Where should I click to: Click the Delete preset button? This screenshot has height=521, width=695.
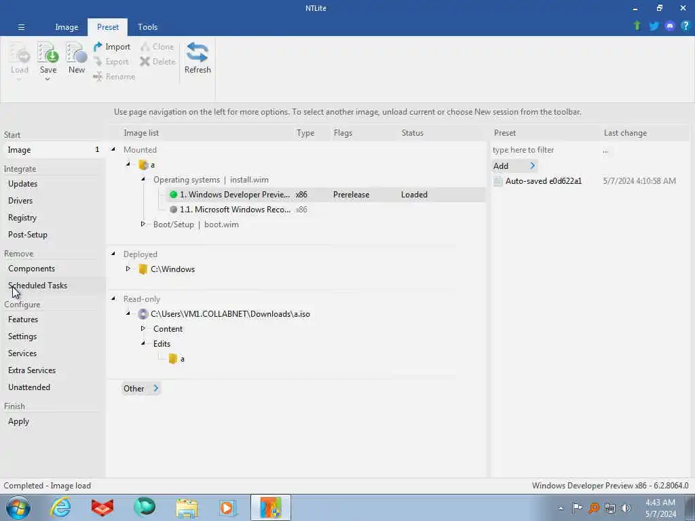[157, 62]
